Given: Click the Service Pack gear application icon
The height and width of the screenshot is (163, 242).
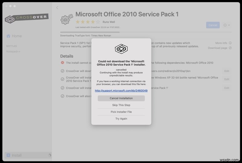Looking at the screenshot, I should (x=67, y=19).
